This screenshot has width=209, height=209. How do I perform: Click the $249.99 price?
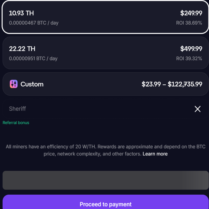[191, 13]
